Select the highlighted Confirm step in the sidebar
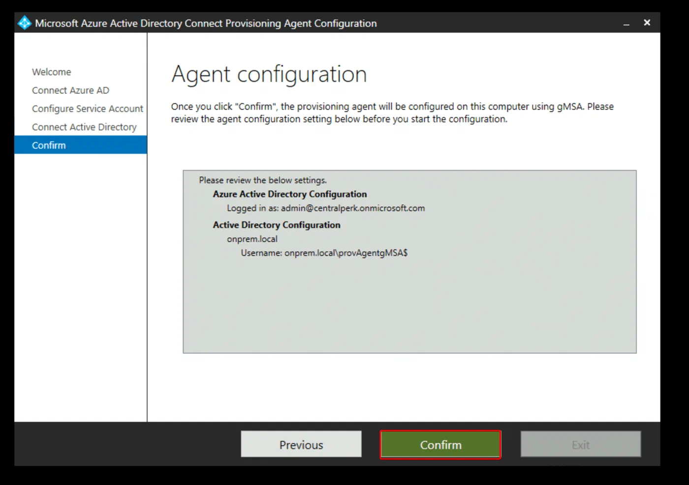The width and height of the screenshot is (689, 485). click(81, 145)
